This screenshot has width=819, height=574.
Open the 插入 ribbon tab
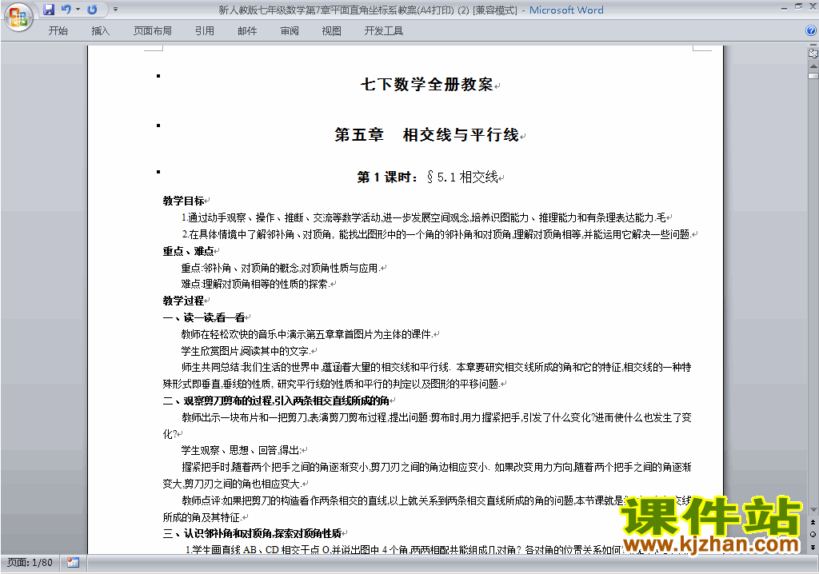(100, 31)
